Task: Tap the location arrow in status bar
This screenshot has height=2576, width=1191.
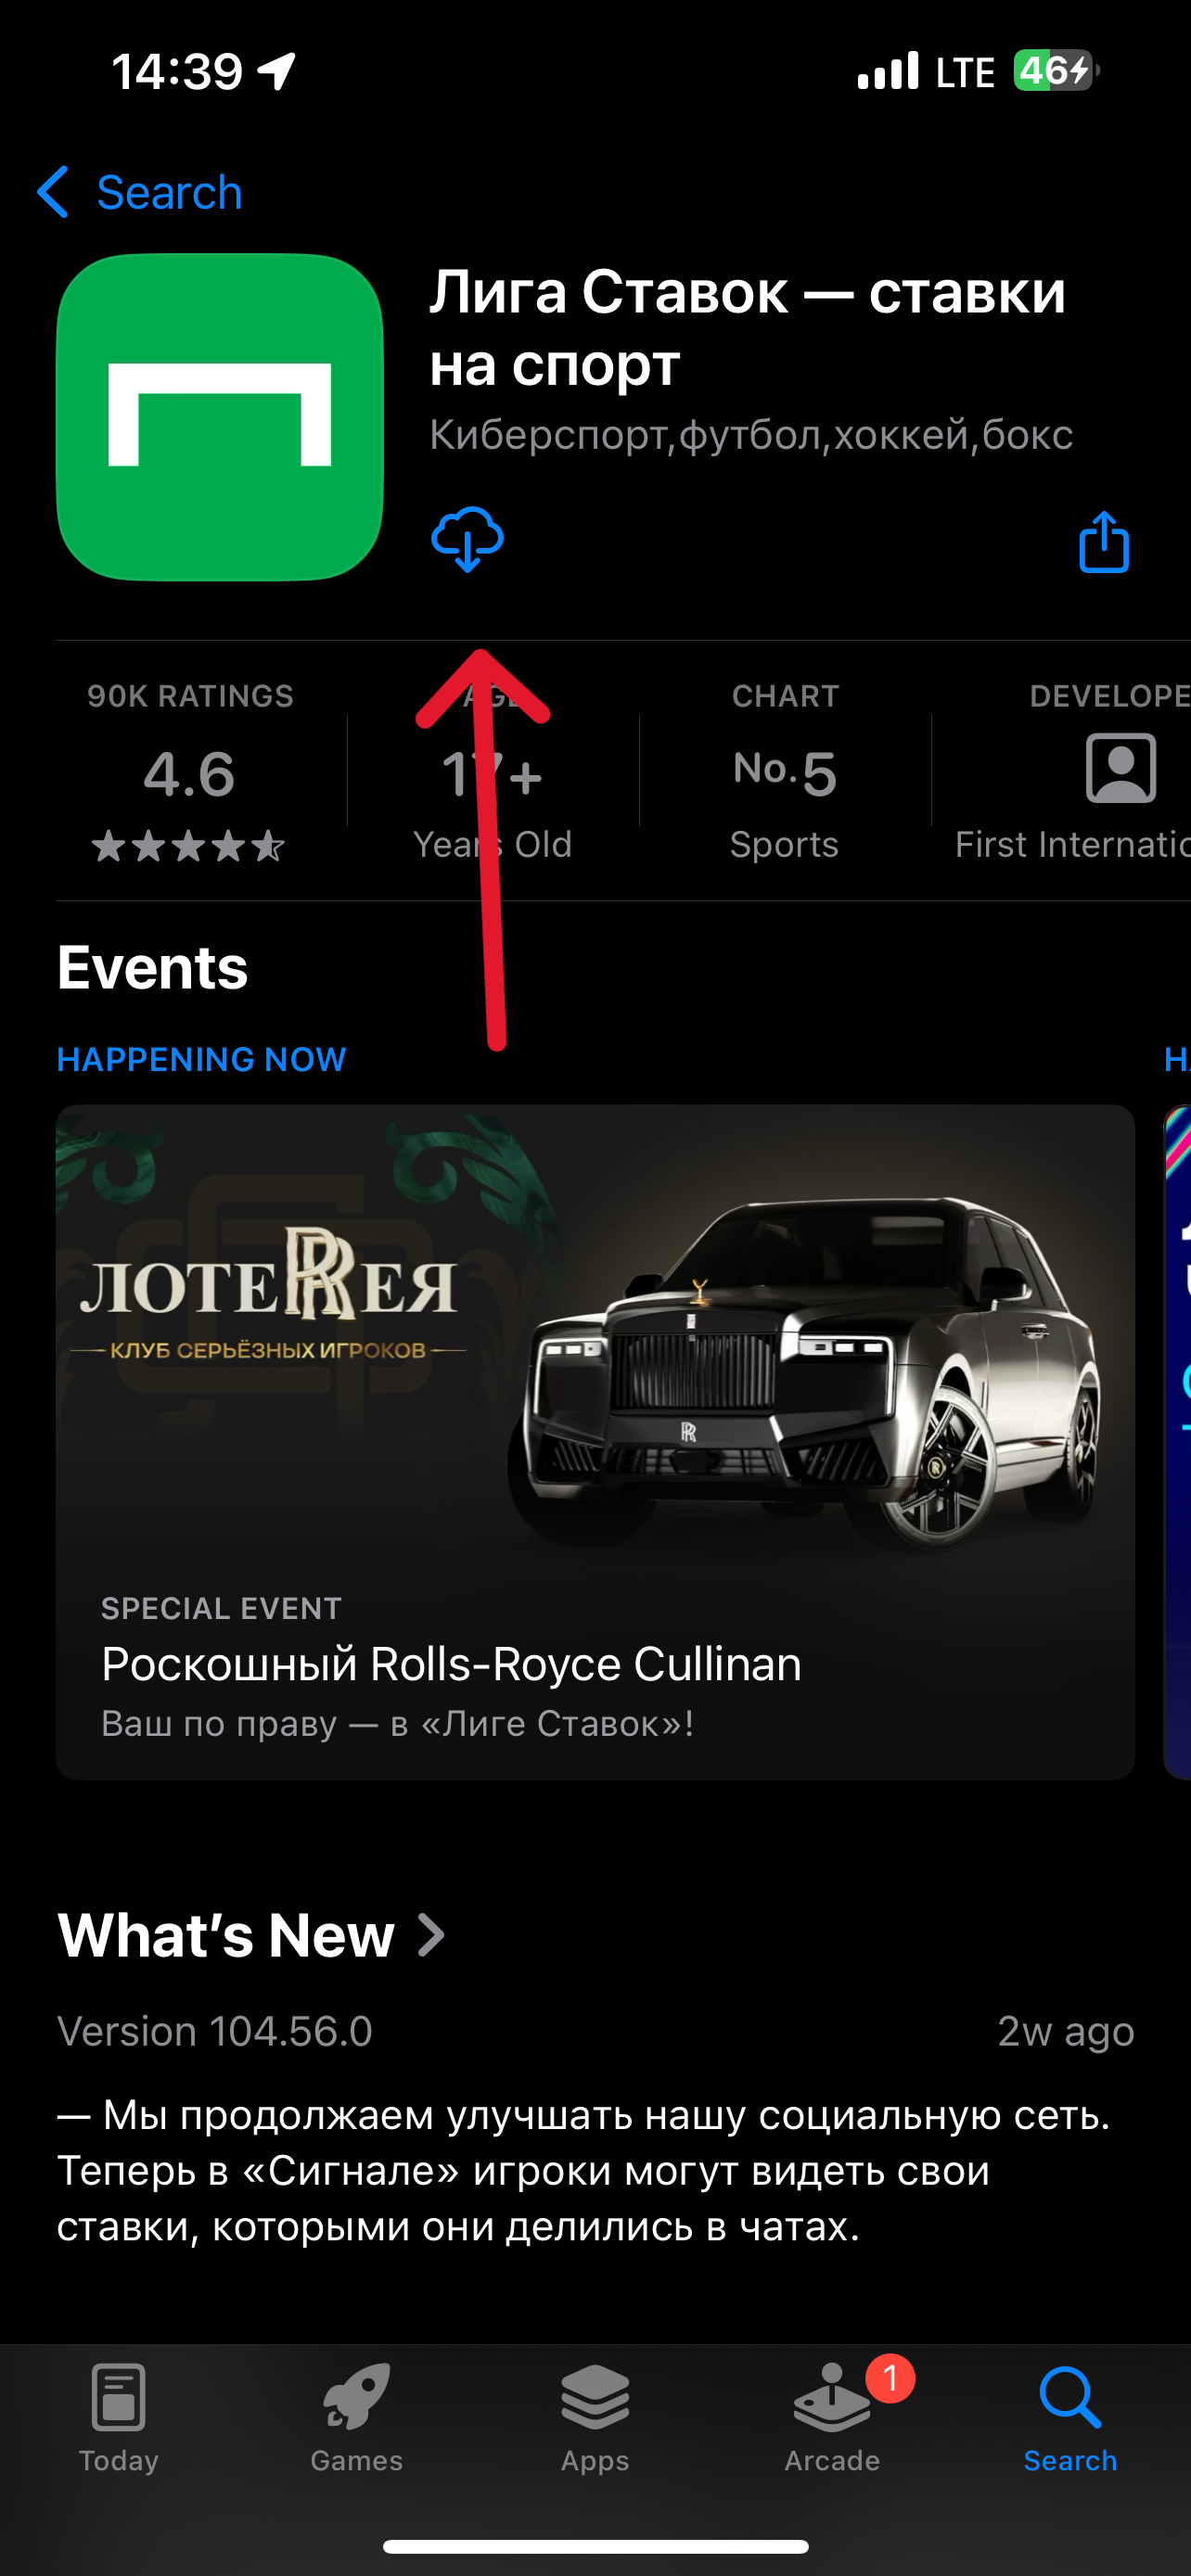Action: click(x=277, y=71)
